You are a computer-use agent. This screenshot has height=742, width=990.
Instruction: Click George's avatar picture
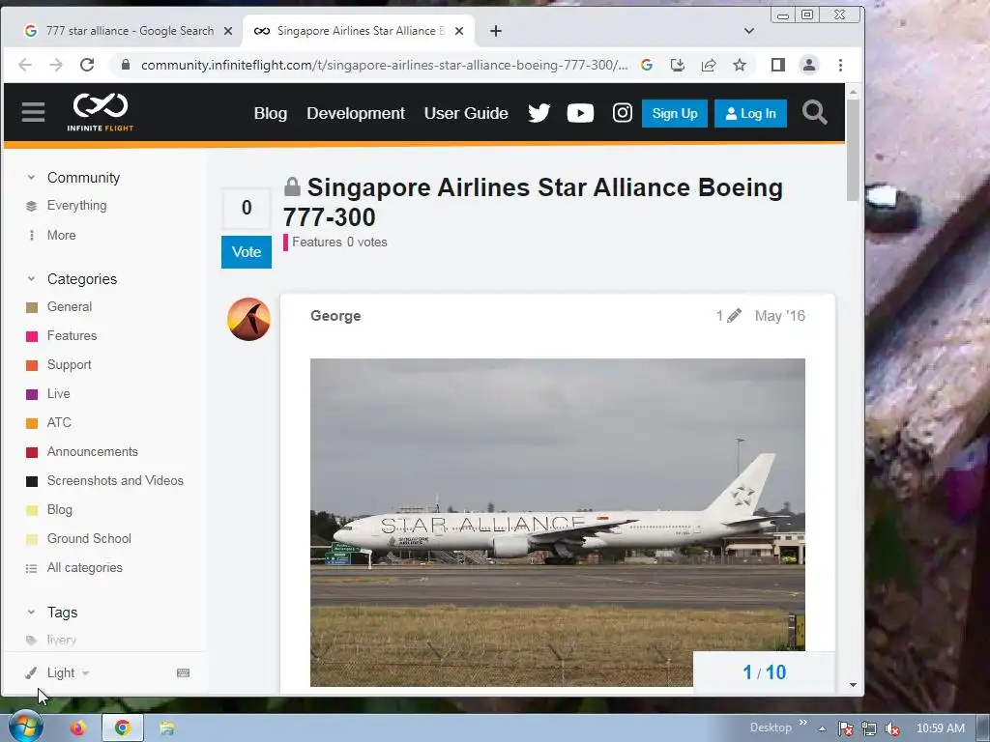248,319
